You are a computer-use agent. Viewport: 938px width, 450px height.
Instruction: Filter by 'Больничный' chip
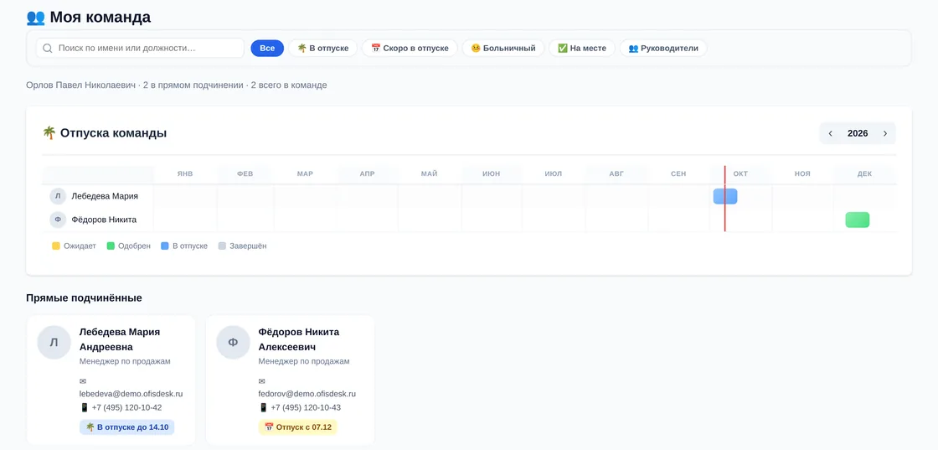coord(503,48)
